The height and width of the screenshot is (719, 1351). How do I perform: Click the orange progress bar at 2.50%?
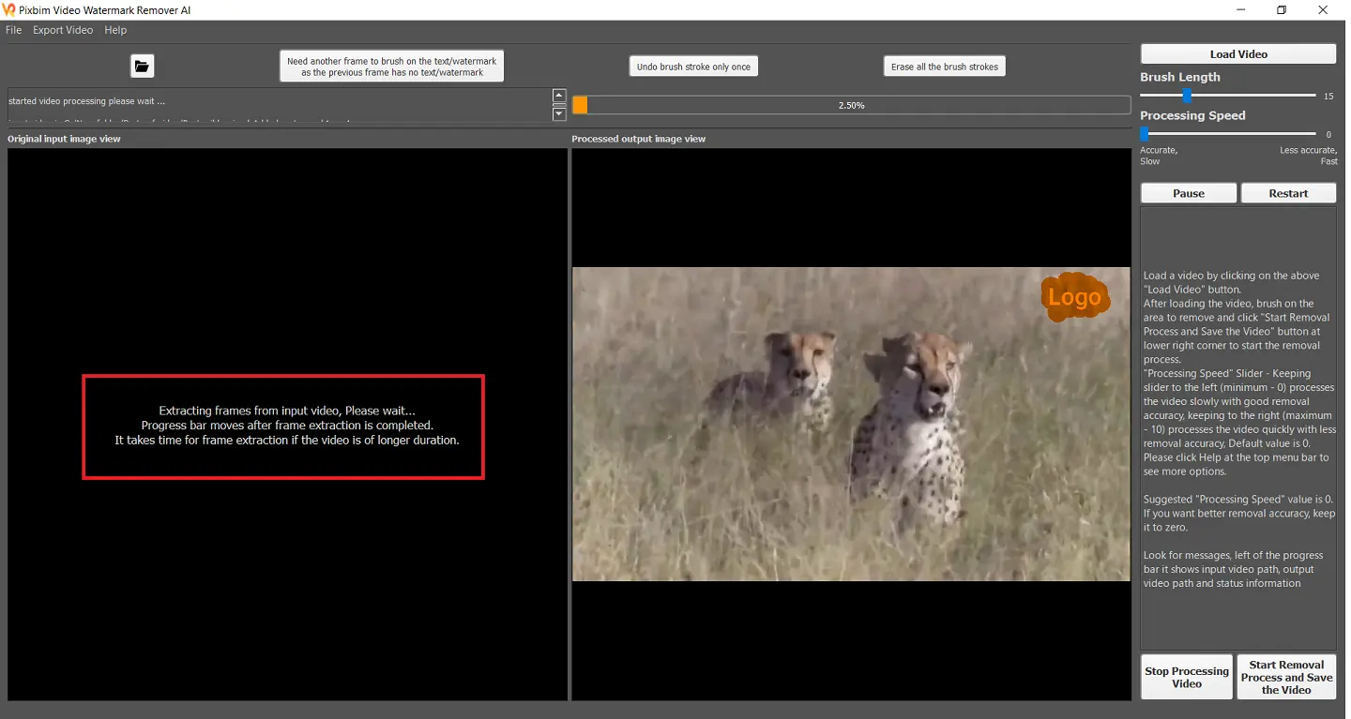coord(851,105)
